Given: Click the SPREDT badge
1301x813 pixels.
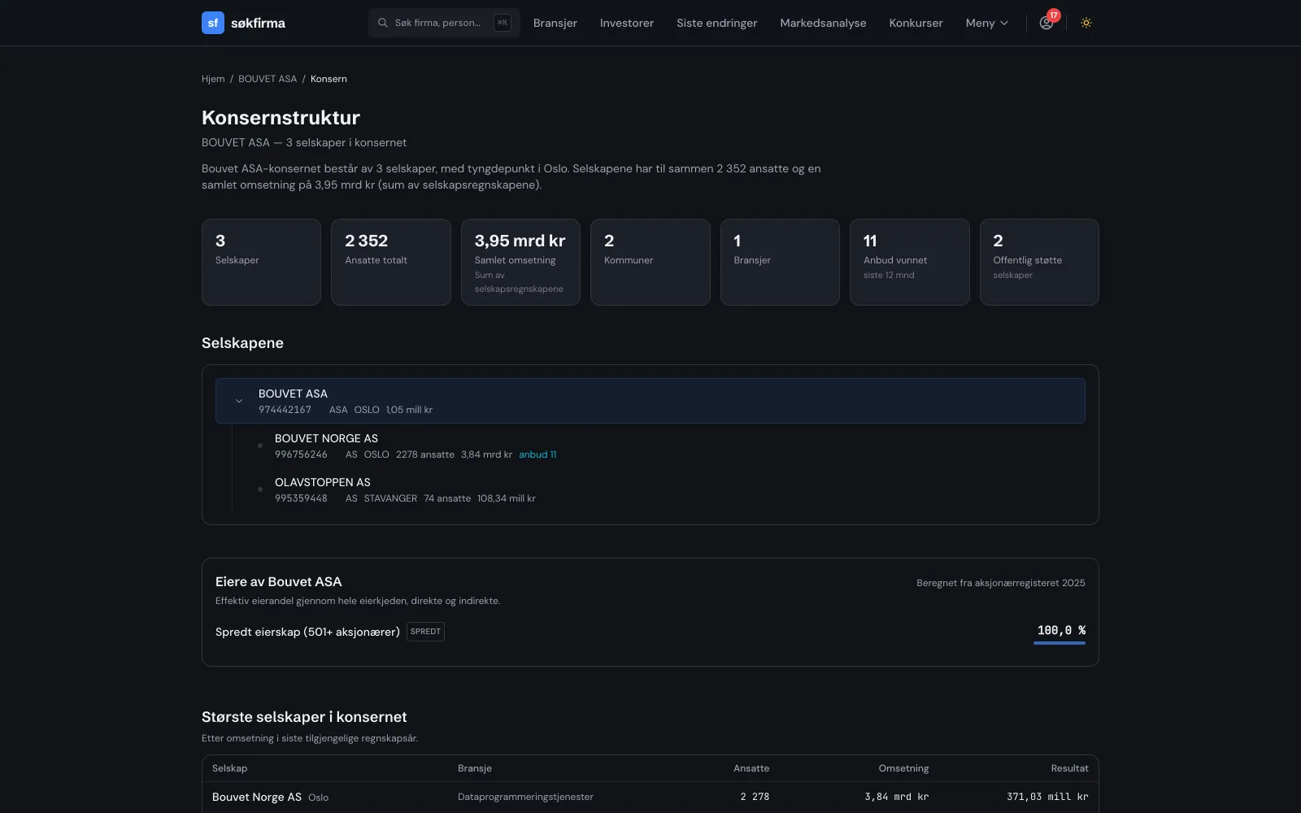Looking at the screenshot, I should (425, 632).
